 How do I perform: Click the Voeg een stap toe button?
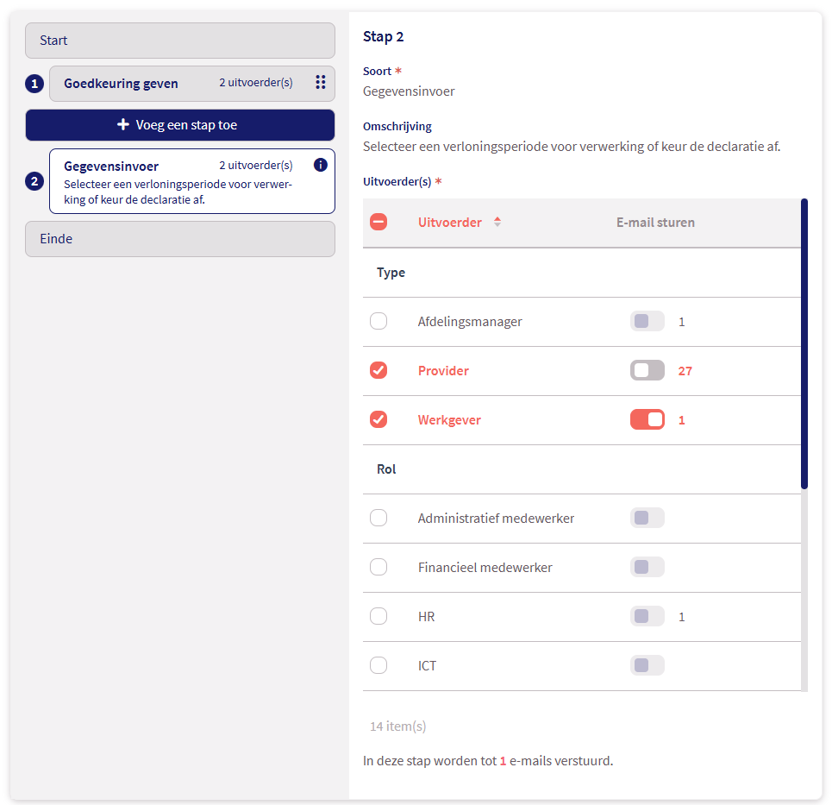point(179,125)
